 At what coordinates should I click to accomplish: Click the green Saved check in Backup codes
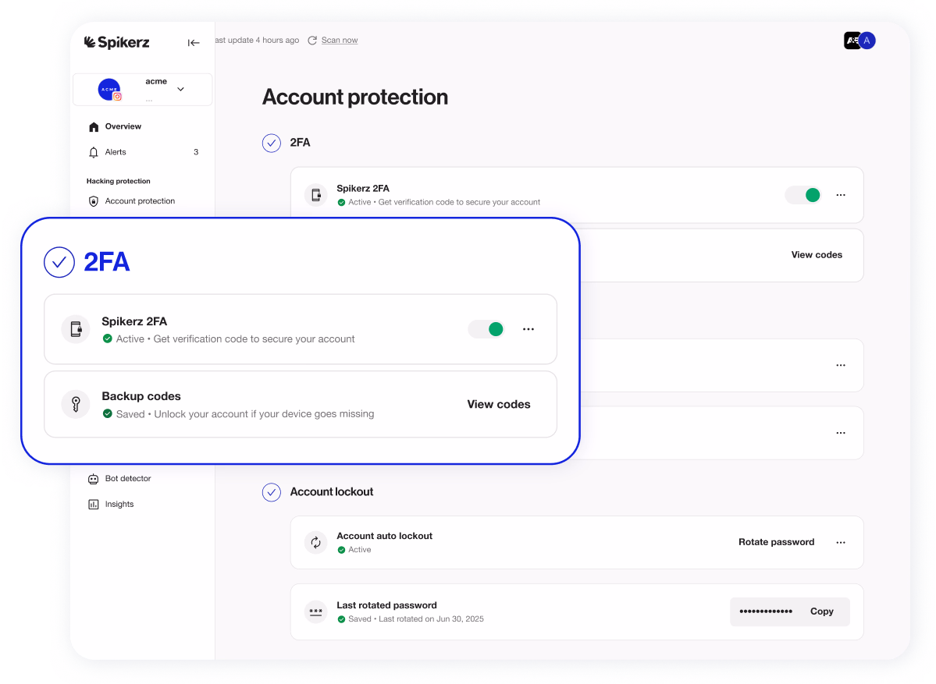pyautogui.click(x=108, y=414)
